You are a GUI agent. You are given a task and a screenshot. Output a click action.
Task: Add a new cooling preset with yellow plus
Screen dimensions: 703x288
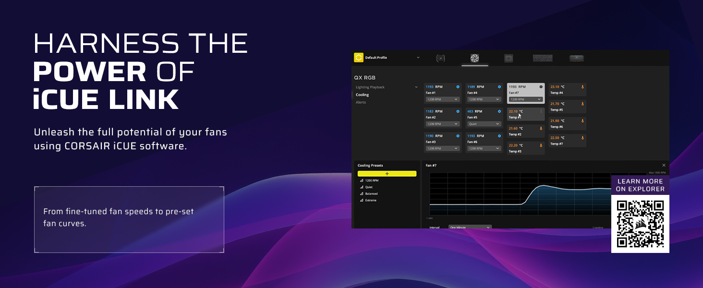387,174
